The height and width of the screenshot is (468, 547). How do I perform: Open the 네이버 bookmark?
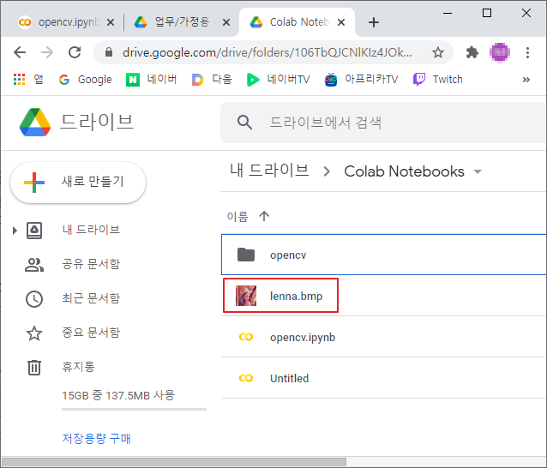point(151,80)
